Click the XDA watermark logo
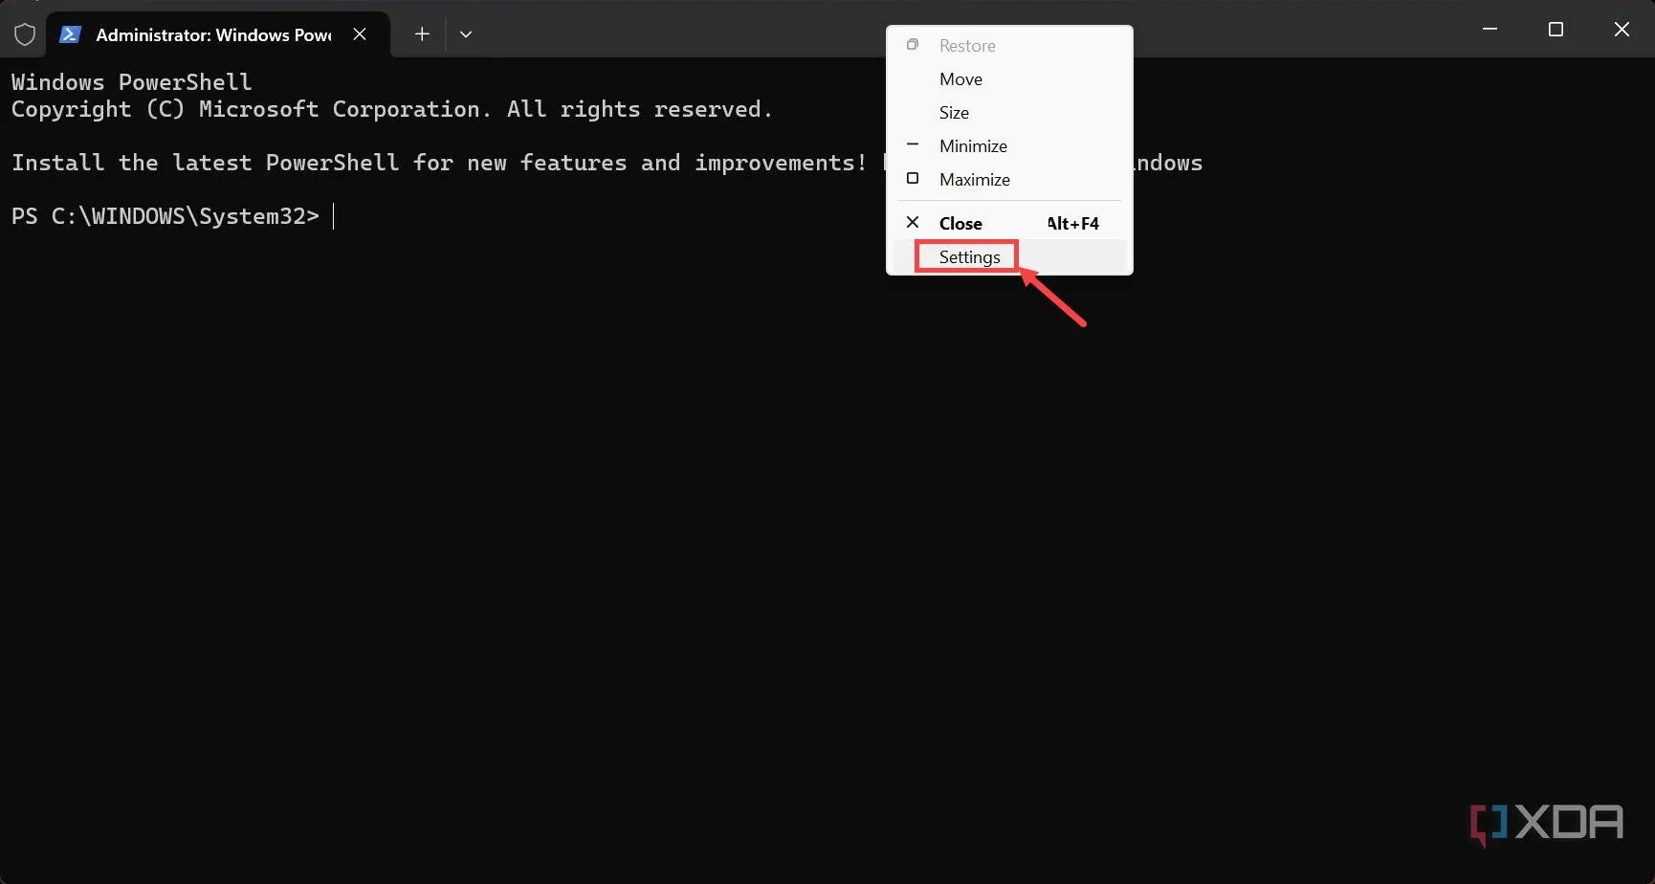The image size is (1655, 884). 1546,823
